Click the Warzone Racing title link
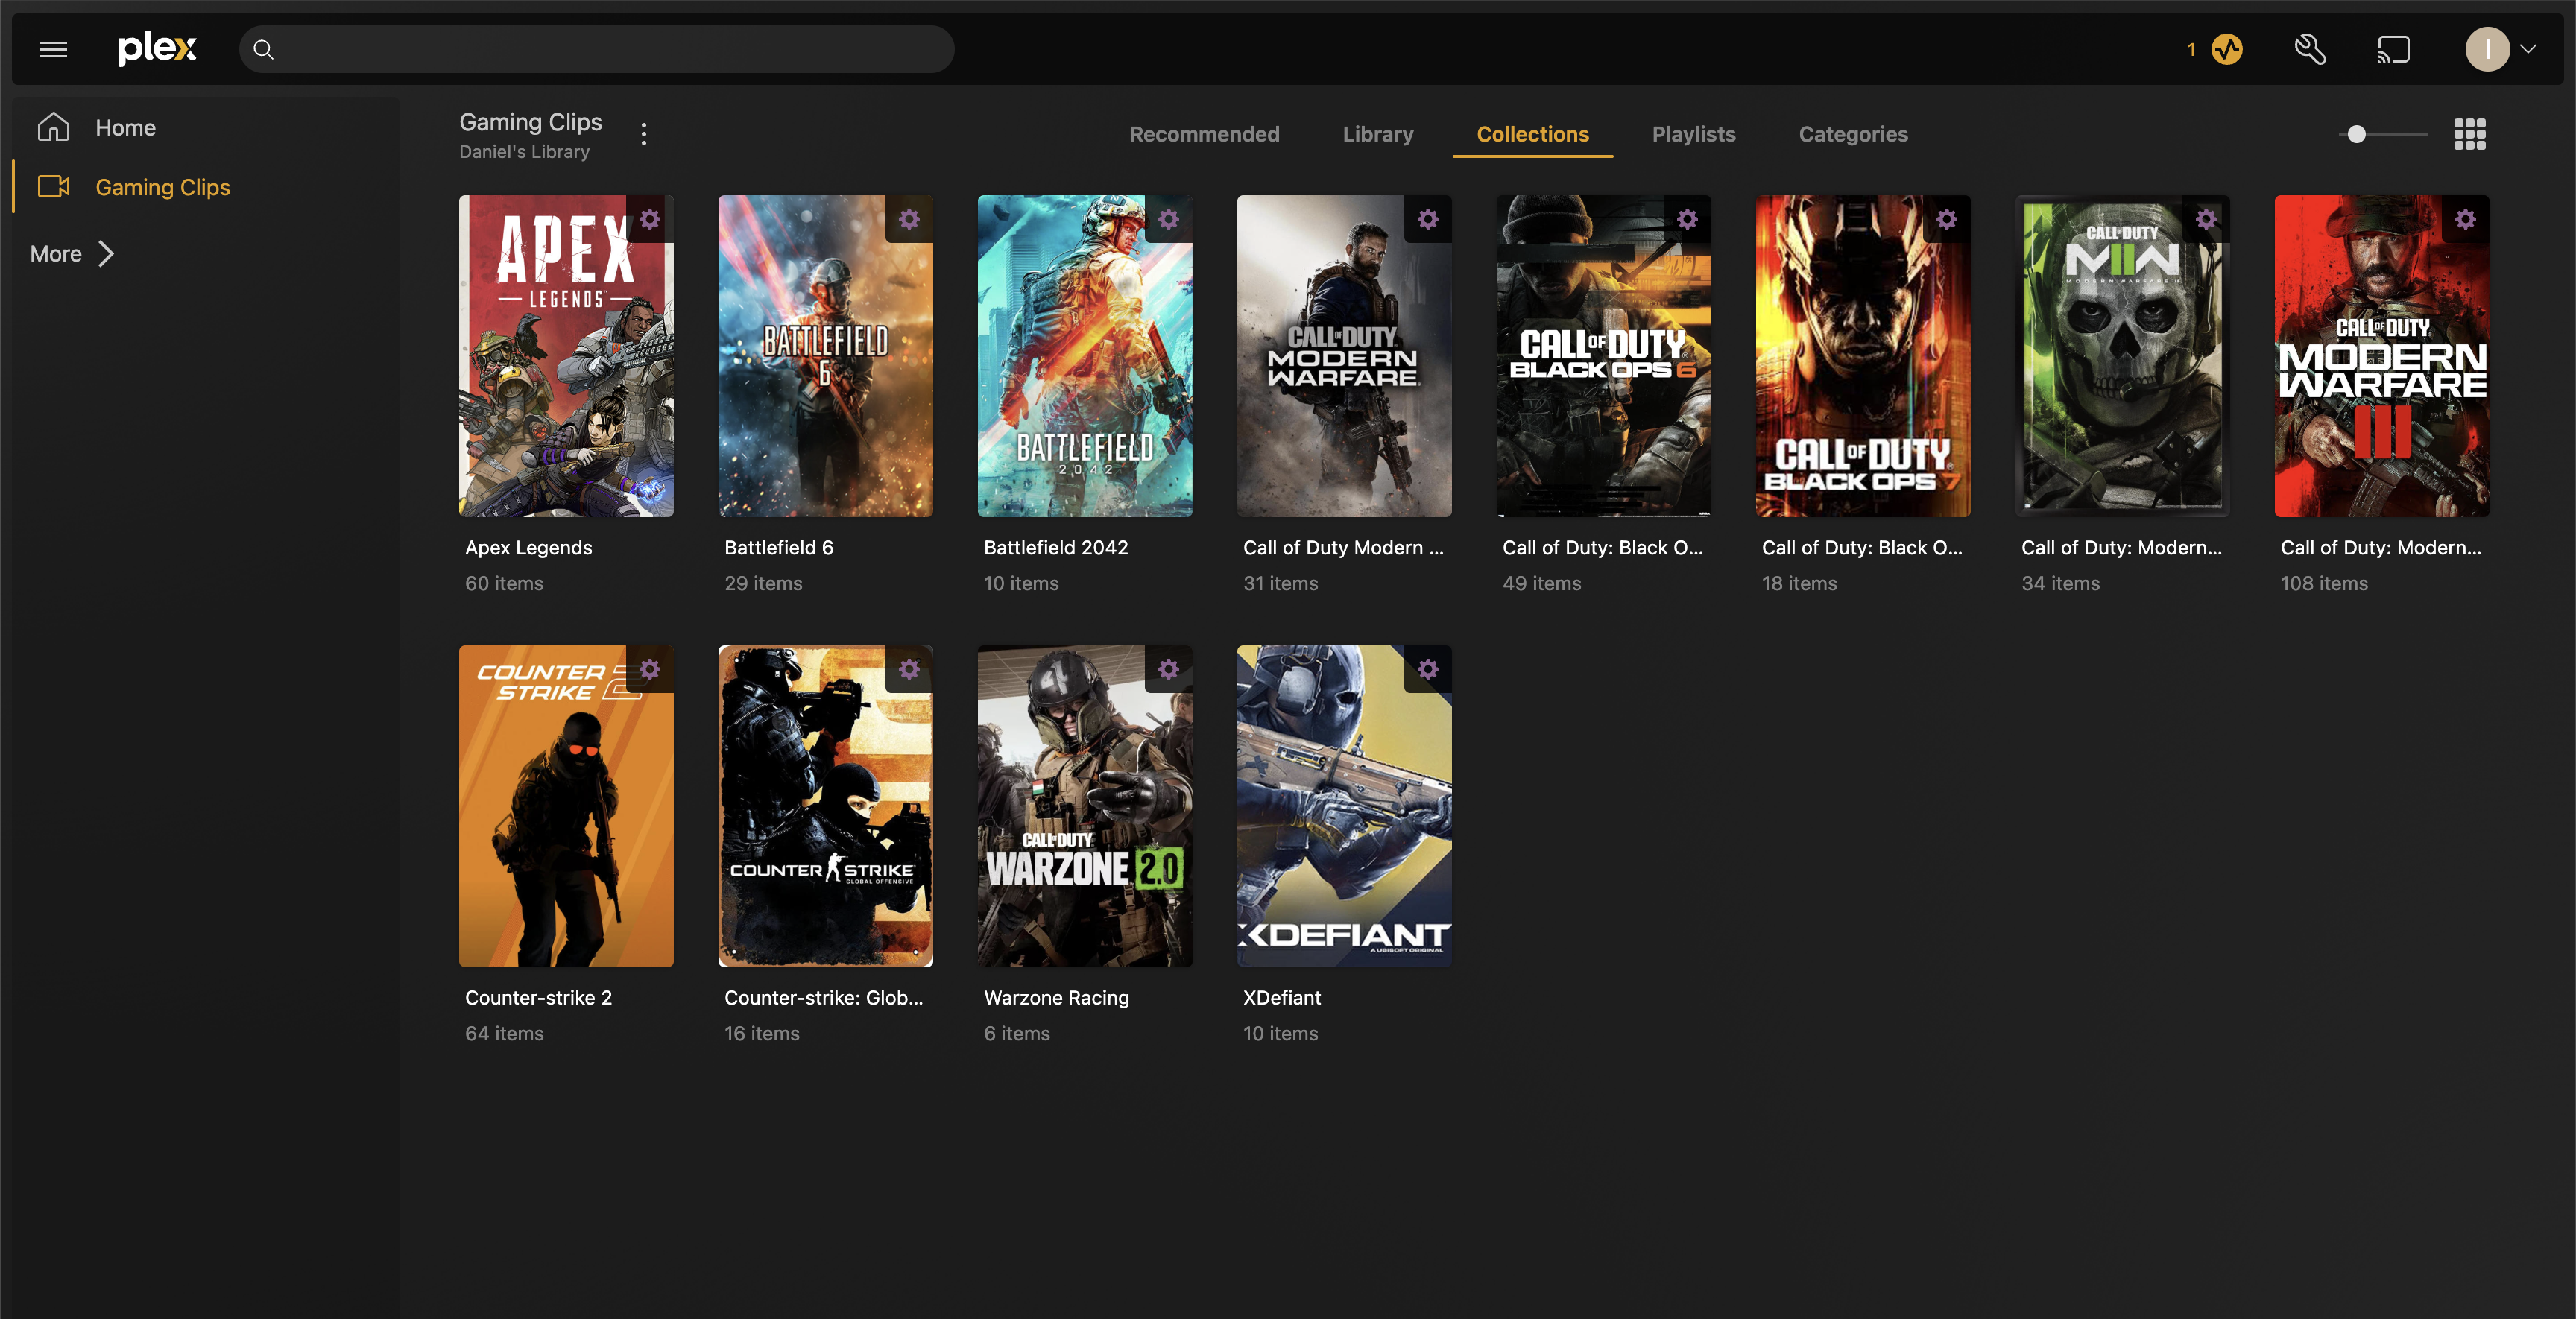Image resolution: width=2576 pixels, height=1319 pixels. pyautogui.click(x=1056, y=997)
